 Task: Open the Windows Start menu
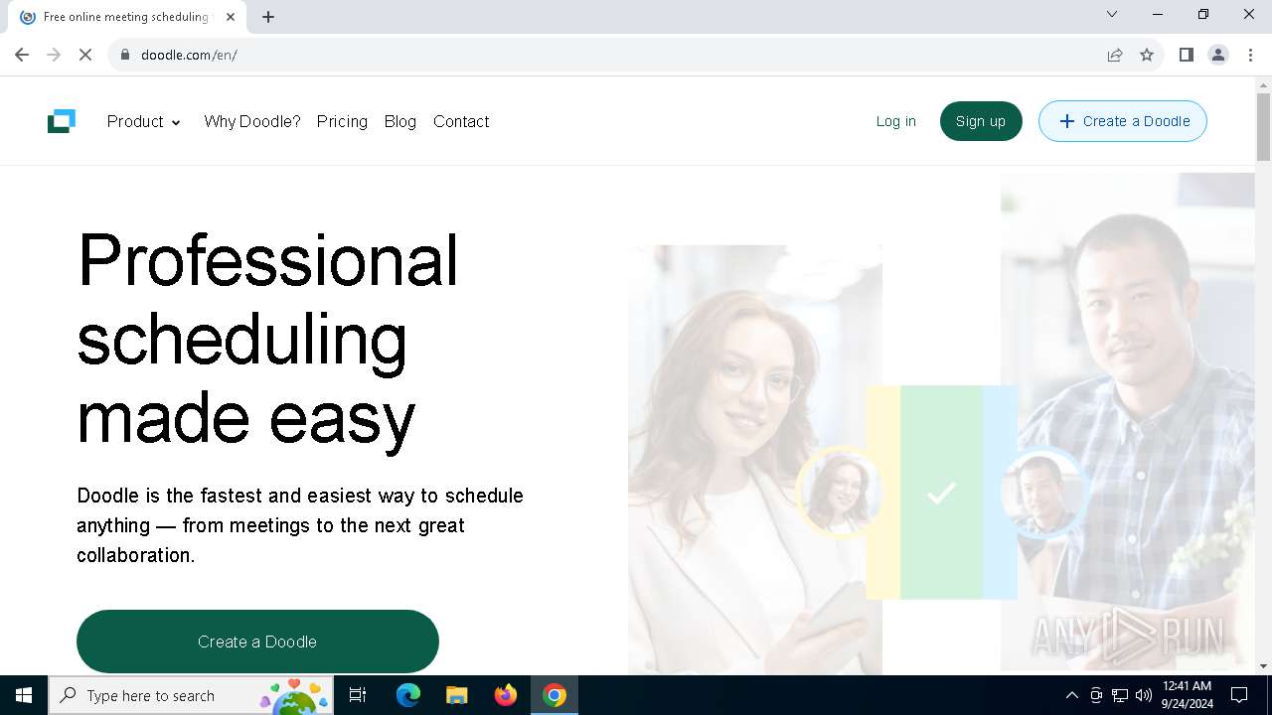(x=24, y=695)
